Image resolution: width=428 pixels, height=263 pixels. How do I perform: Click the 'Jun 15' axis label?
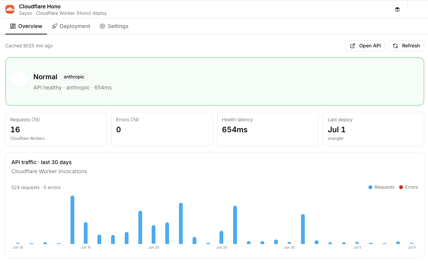click(86, 247)
